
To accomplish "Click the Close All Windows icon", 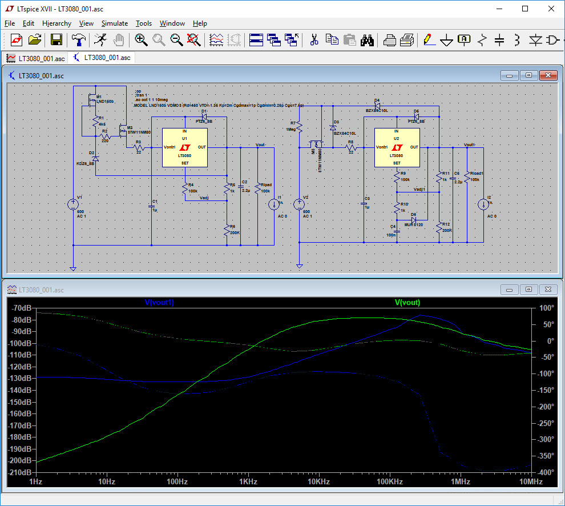I will click(292, 39).
